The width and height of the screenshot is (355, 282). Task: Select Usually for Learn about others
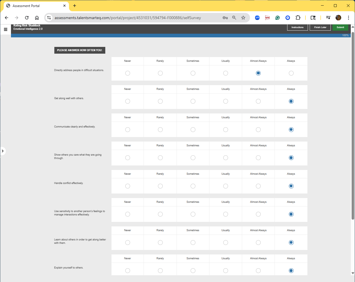click(225, 243)
